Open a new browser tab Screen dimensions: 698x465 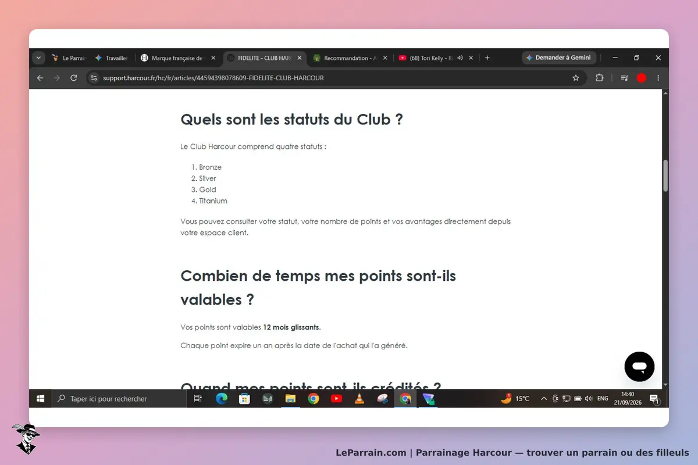(487, 58)
